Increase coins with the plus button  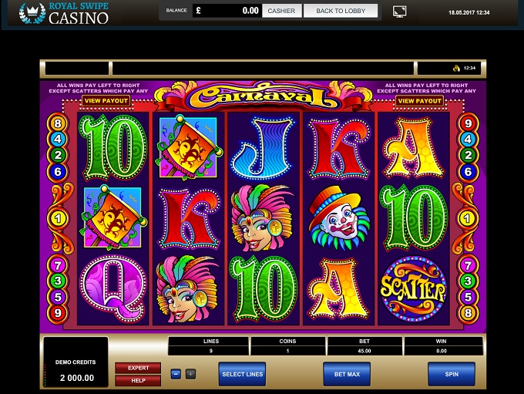(190, 374)
